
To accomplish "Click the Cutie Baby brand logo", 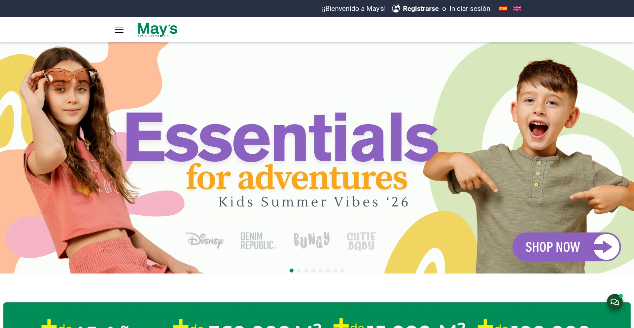I will (361, 241).
